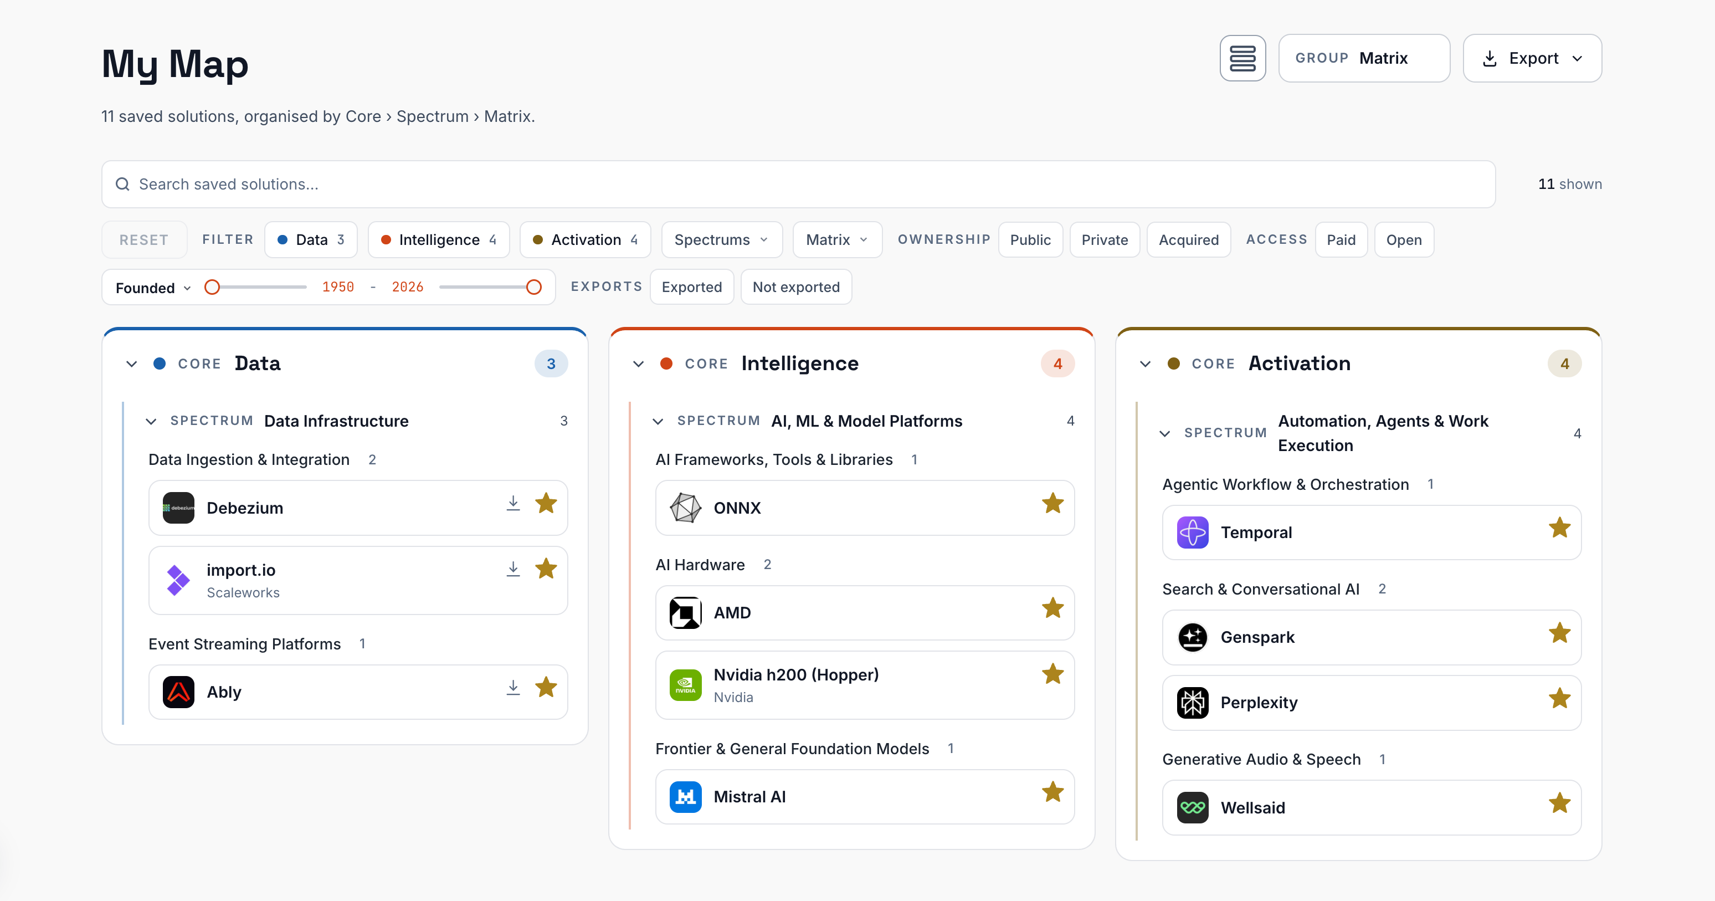Unstar the AMD solution
This screenshot has width=1715, height=901.
(x=1052, y=608)
